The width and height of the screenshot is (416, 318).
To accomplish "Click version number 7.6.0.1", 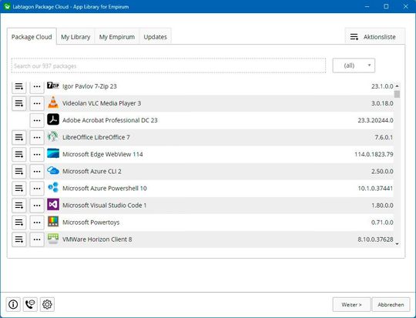I will [x=384, y=137].
